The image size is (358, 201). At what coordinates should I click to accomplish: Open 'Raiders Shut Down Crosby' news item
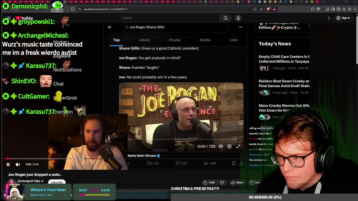point(284,87)
